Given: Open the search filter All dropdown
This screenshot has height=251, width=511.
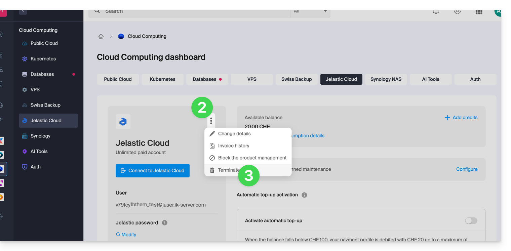Looking at the screenshot, I should click(310, 12).
